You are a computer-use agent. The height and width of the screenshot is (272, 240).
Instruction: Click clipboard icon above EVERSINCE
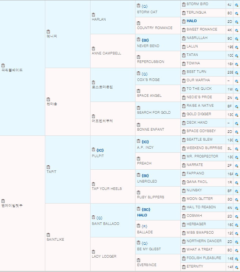[x=138, y=260]
